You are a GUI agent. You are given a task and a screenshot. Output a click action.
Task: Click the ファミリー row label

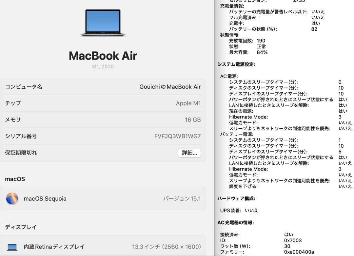click(232, 252)
